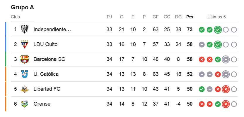The image size is (244, 117).
Task: Click the Independiente club crest icon
Action: tap(25, 29)
